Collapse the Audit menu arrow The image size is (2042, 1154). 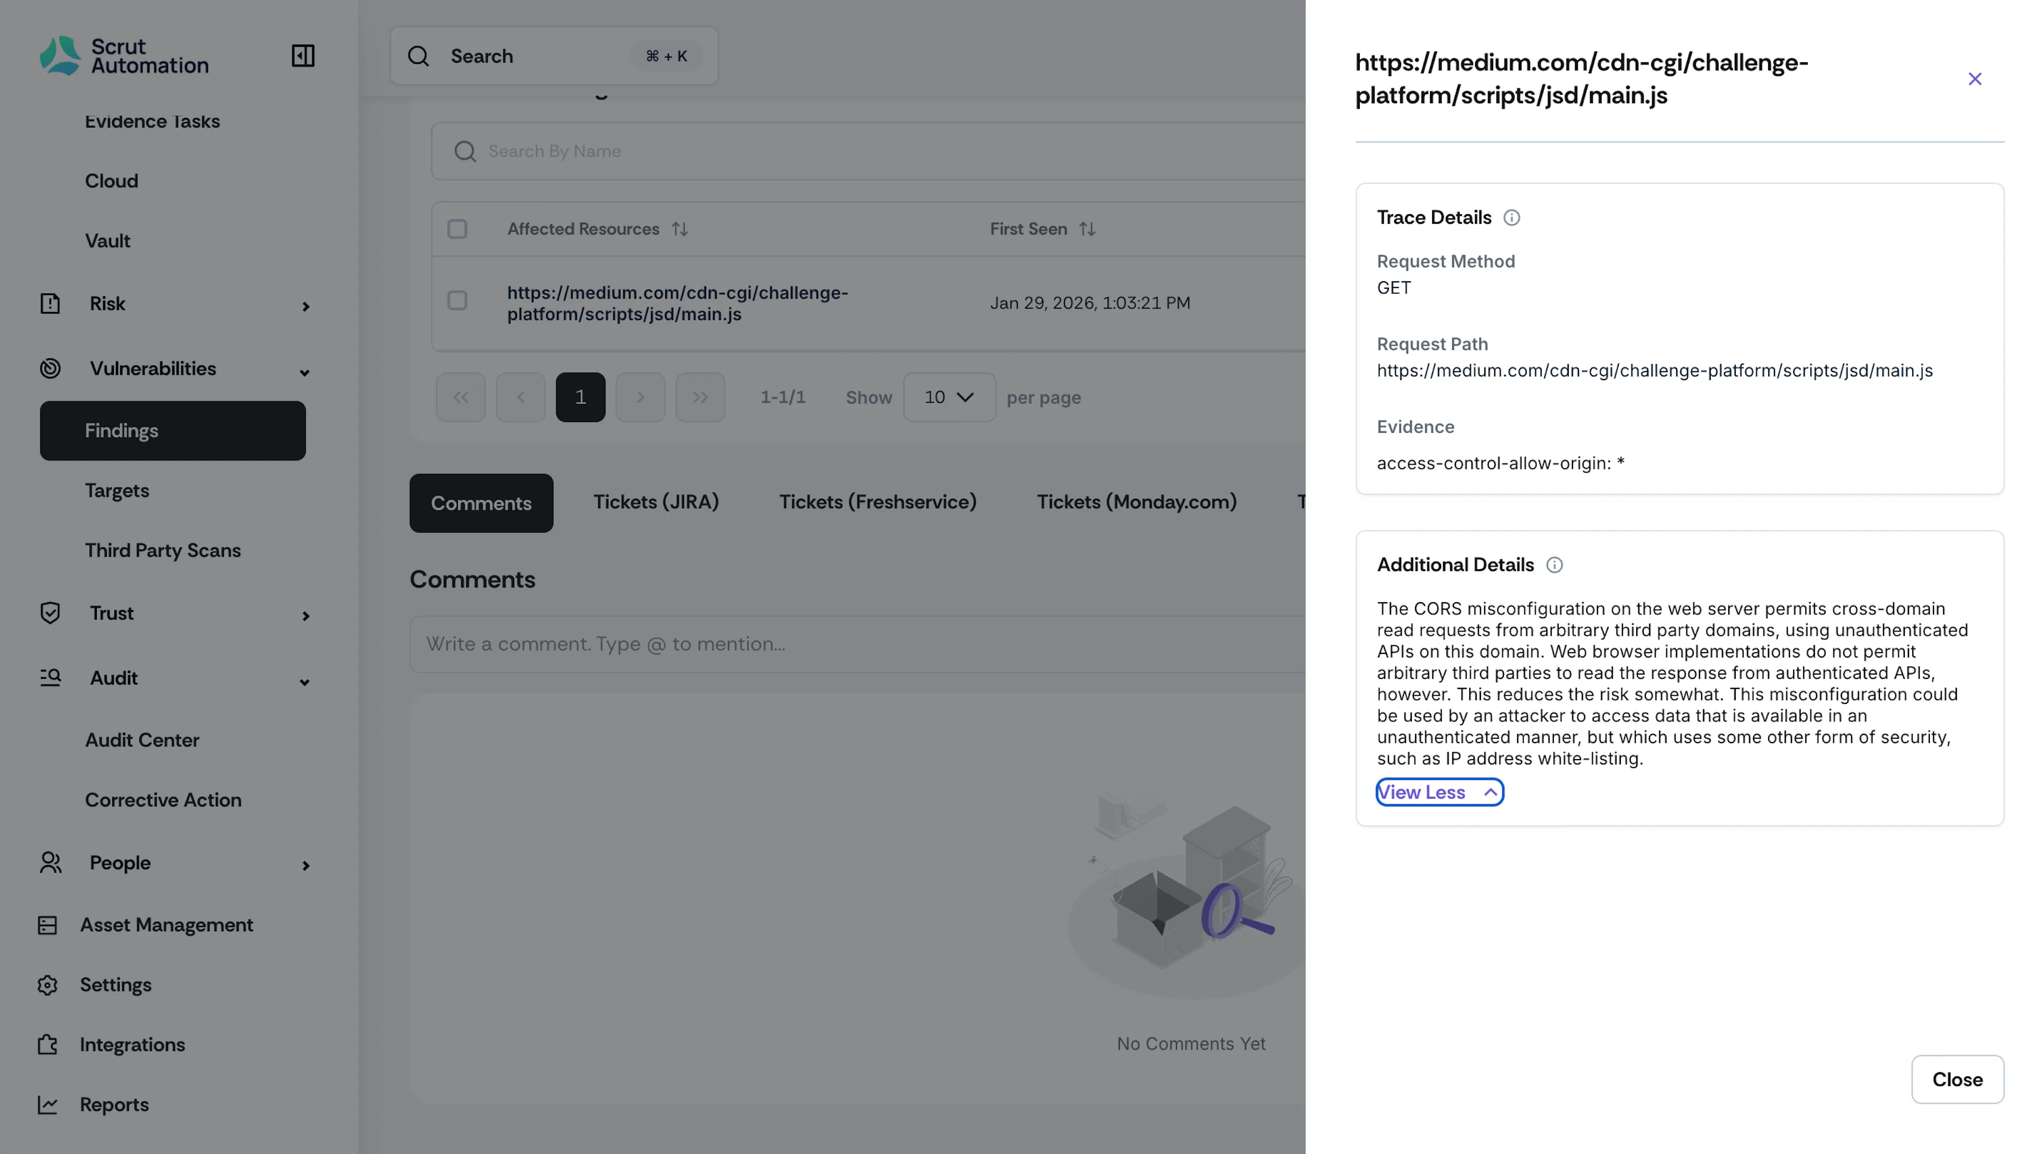pos(304,681)
